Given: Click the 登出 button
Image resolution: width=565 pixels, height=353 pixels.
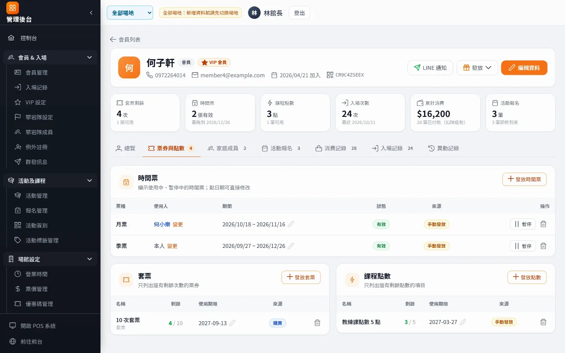Looking at the screenshot, I should coord(299,13).
